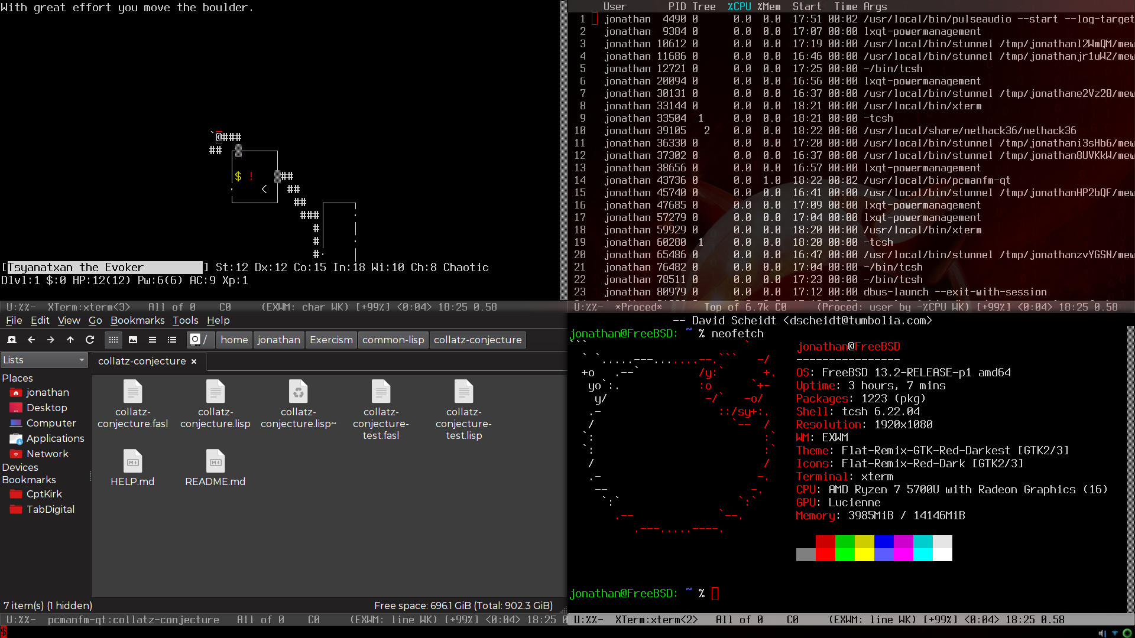Click the volume tray icon

[x=1102, y=633]
